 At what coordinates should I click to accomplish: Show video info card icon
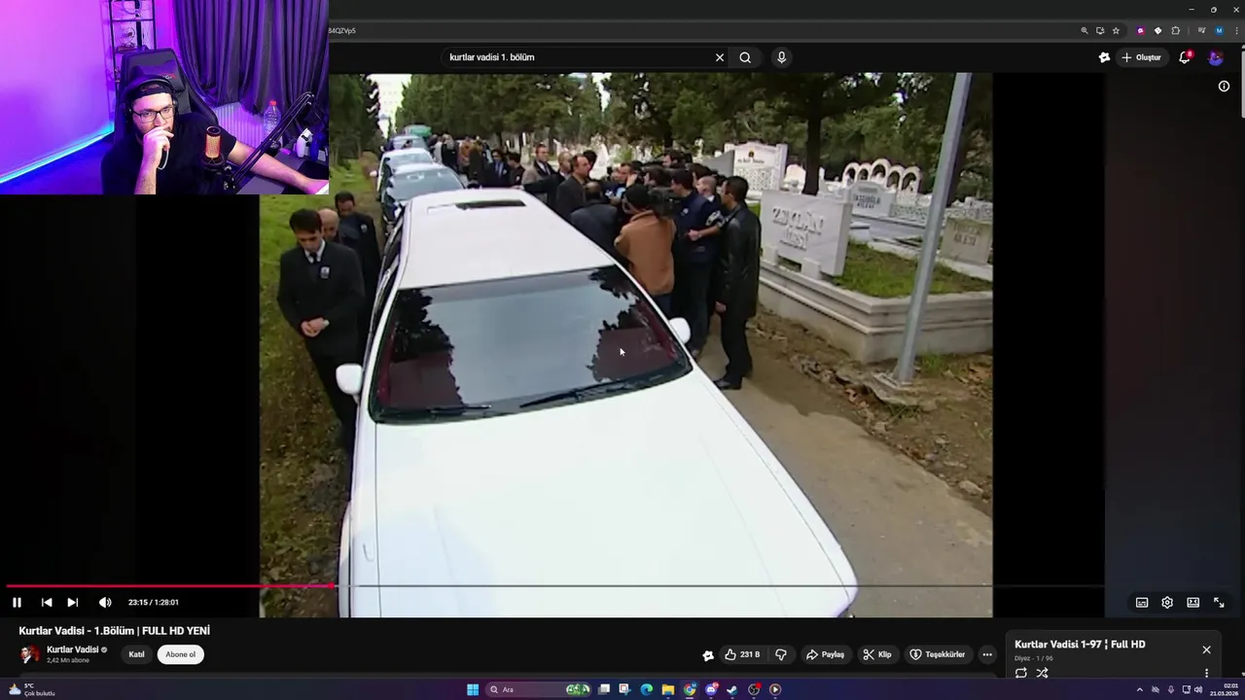[x=1224, y=86]
